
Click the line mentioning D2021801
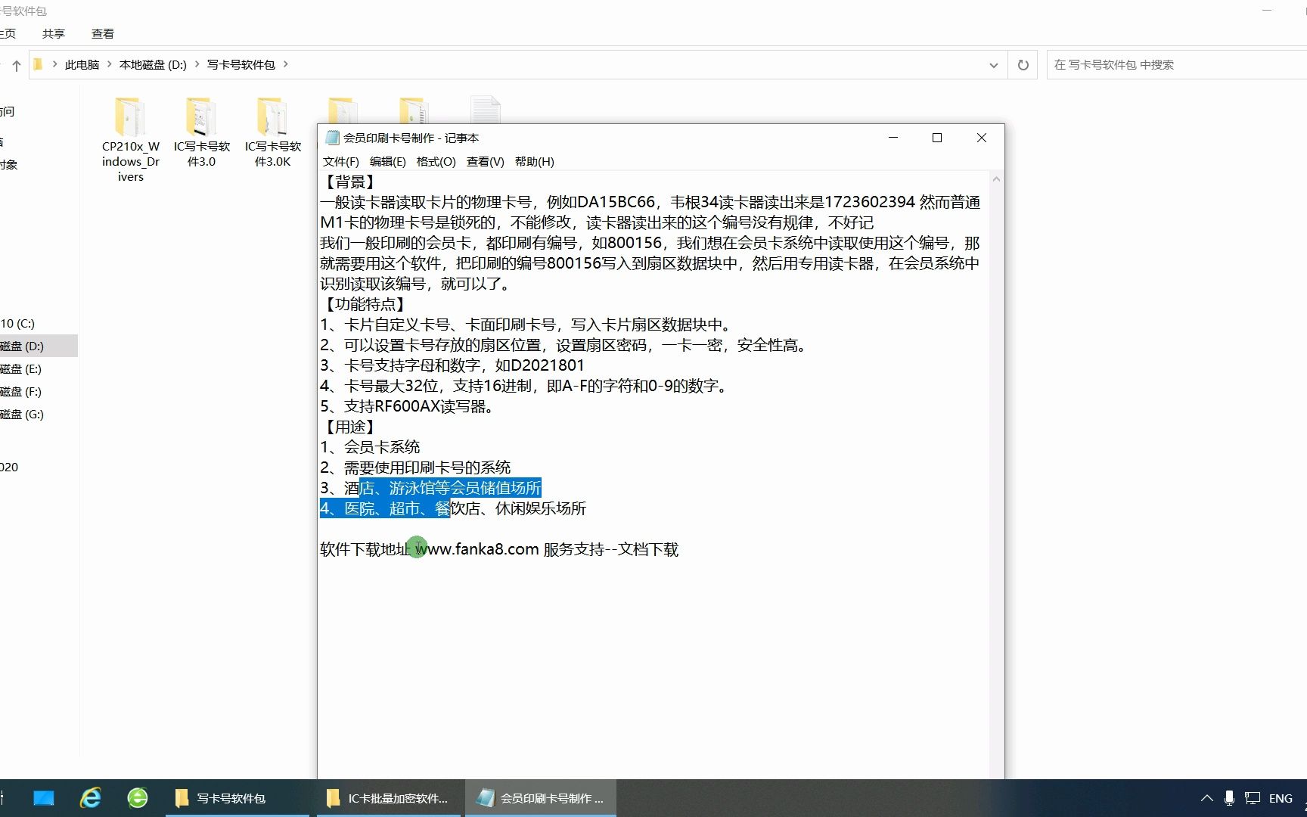(x=452, y=365)
